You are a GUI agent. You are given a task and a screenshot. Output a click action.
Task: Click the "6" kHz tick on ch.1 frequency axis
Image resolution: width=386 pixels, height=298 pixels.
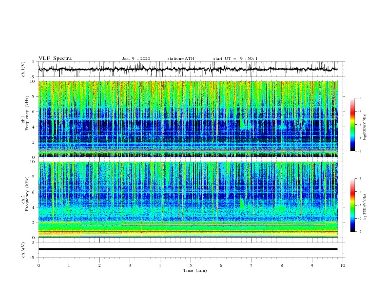[x=34, y=112]
